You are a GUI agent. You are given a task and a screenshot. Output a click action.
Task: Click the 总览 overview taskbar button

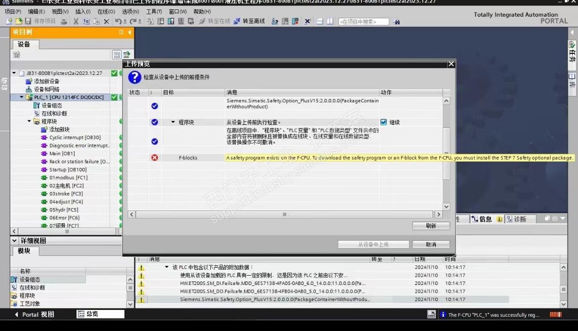point(101,314)
